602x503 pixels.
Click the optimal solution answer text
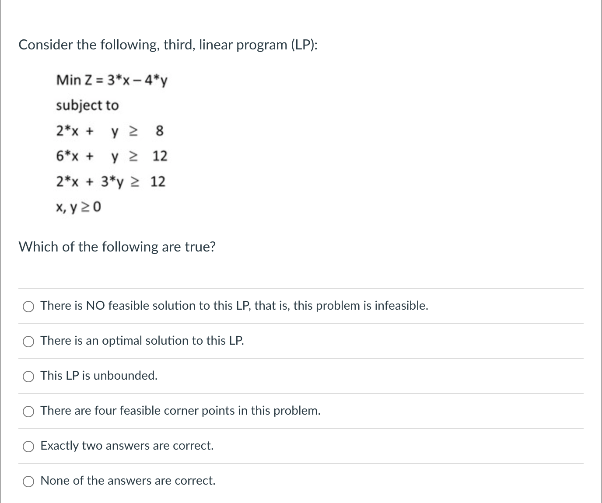click(x=142, y=341)
